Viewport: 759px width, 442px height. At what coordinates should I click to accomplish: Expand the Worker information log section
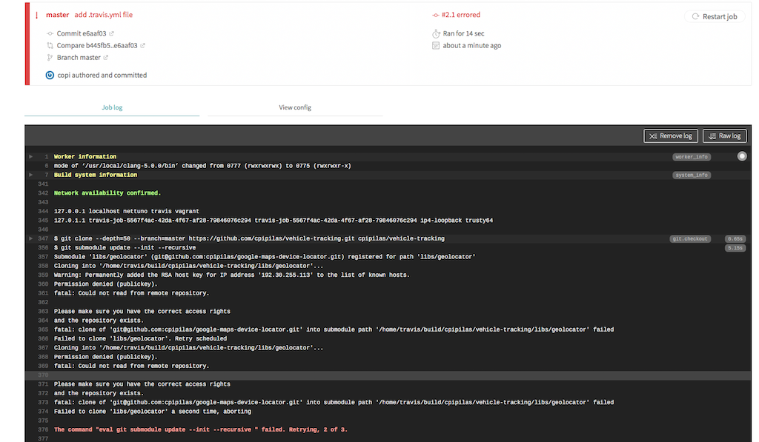(x=30, y=157)
